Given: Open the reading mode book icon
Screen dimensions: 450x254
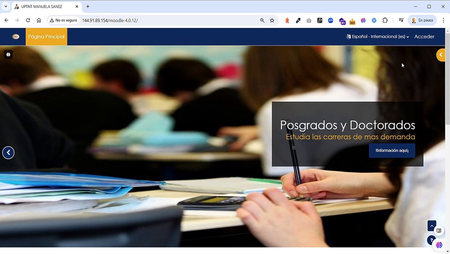Looking at the screenshot, I should pos(439,231).
